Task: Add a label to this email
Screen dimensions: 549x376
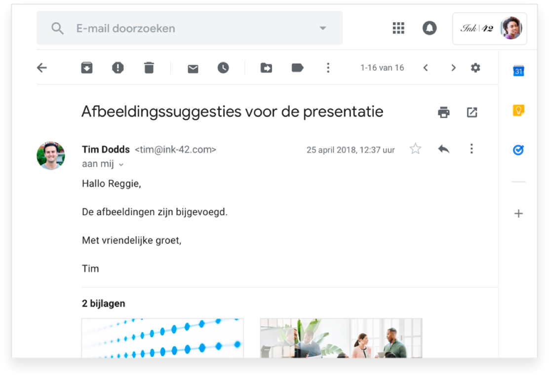Action: 298,68
